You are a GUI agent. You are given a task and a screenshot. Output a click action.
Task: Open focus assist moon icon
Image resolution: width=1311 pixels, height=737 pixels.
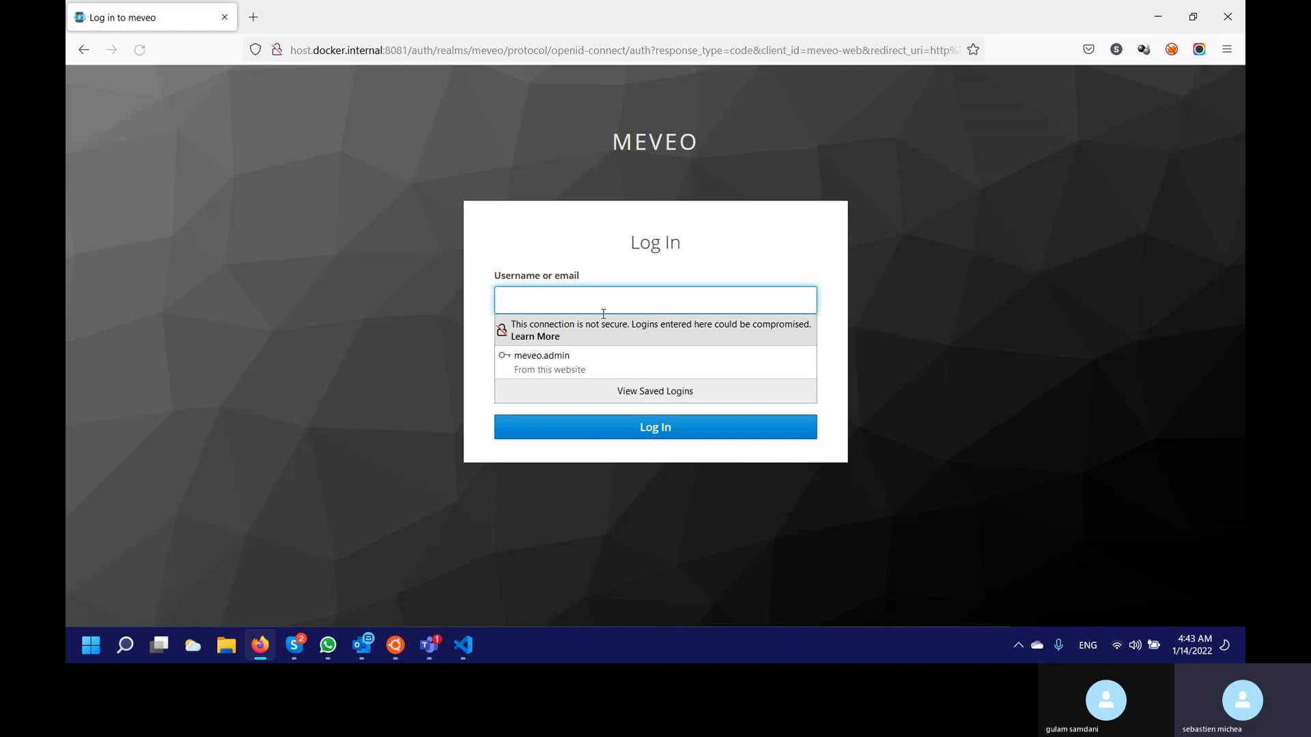coord(1225,645)
